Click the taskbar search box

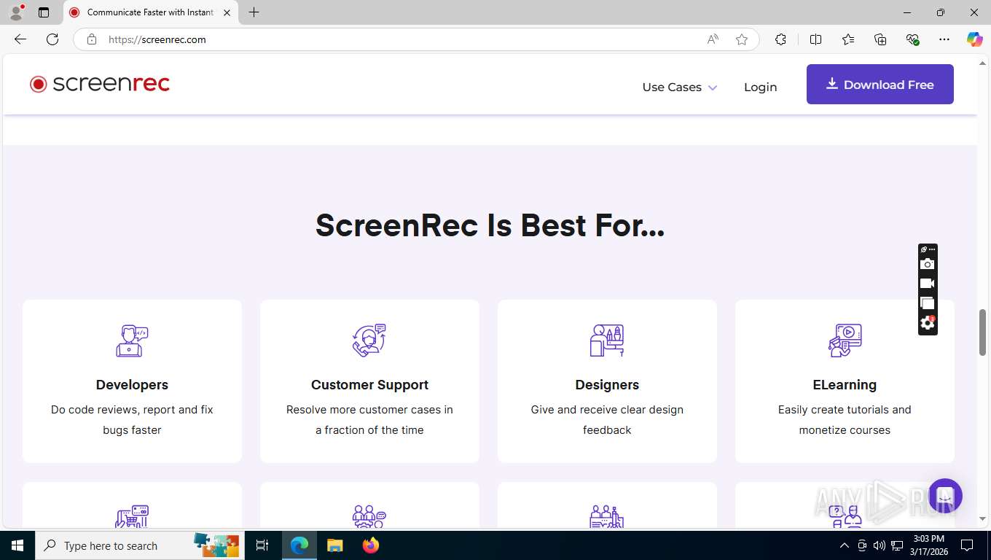tap(138, 545)
